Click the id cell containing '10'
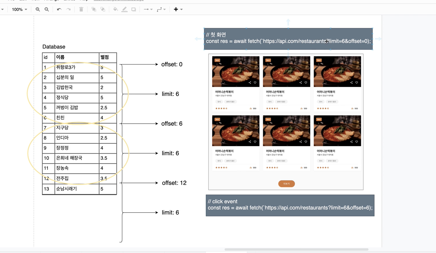Screen dimensions: 436x253 point(49,158)
